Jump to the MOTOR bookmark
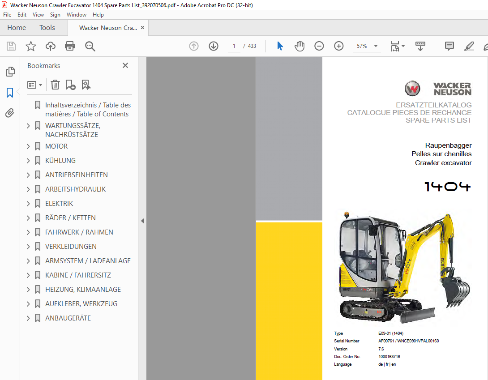Image resolution: width=488 pixels, height=380 pixels. pyautogui.click(x=56, y=146)
